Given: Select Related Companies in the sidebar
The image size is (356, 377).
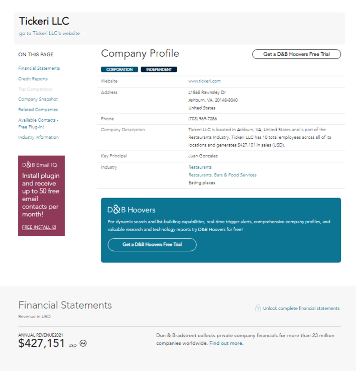Looking at the screenshot, I should tap(38, 110).
